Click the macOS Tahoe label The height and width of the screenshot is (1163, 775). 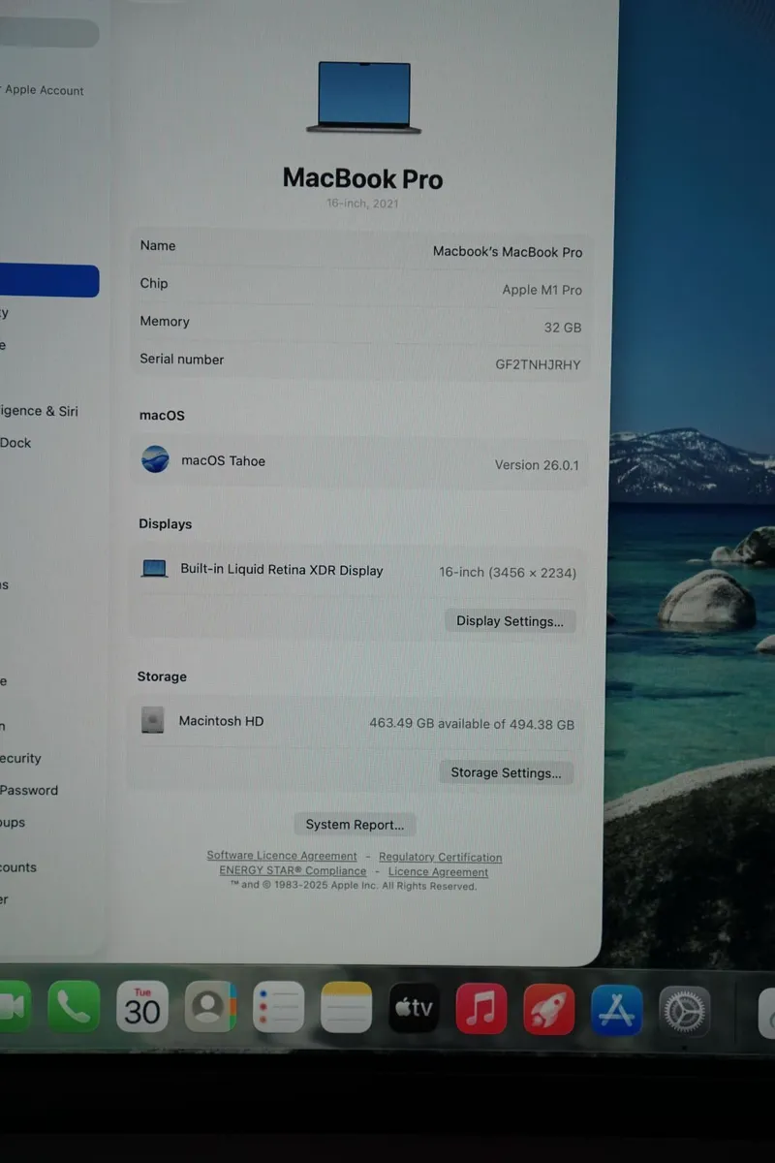click(x=223, y=460)
